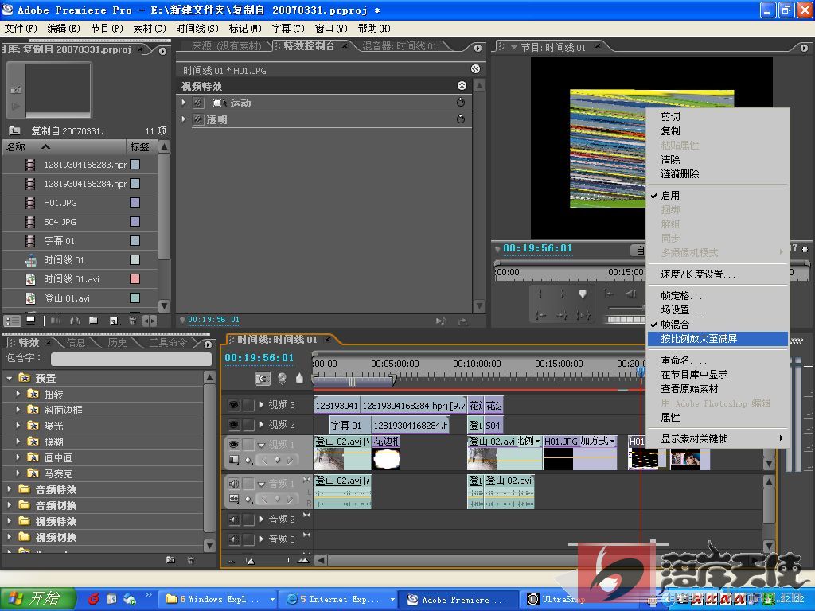Expand the 音频 2 track
815x611 pixels.
pyautogui.click(x=261, y=519)
